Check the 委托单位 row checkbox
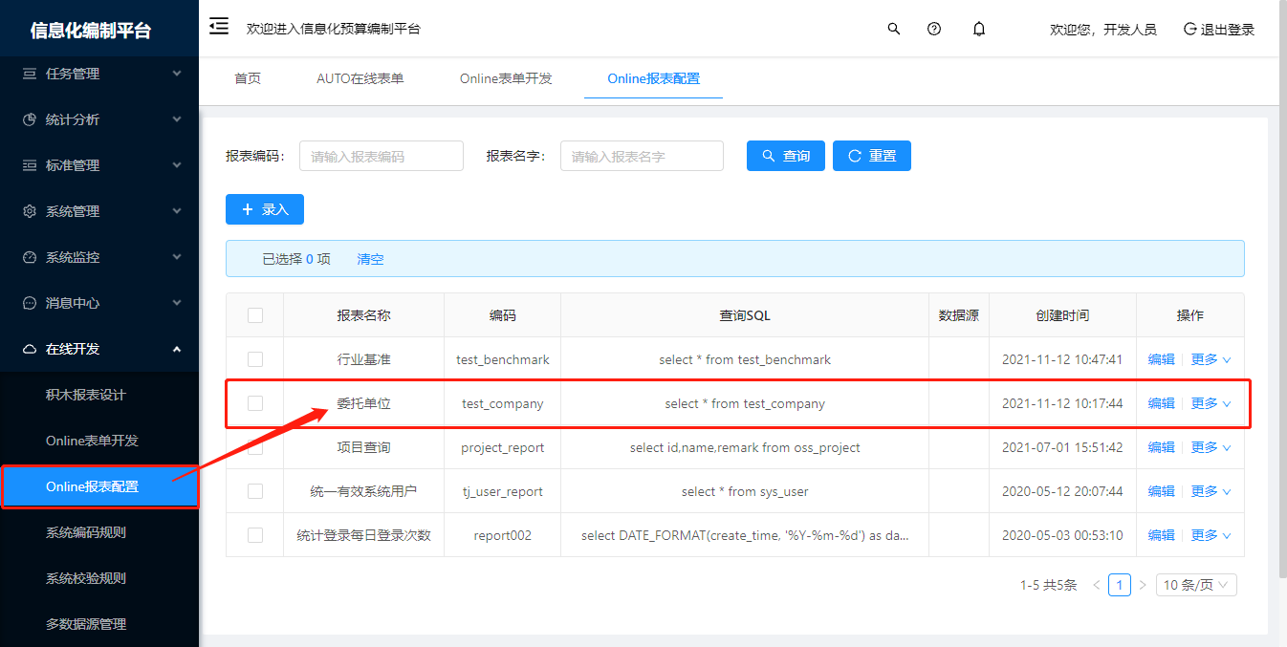This screenshot has height=647, width=1287. (x=255, y=403)
